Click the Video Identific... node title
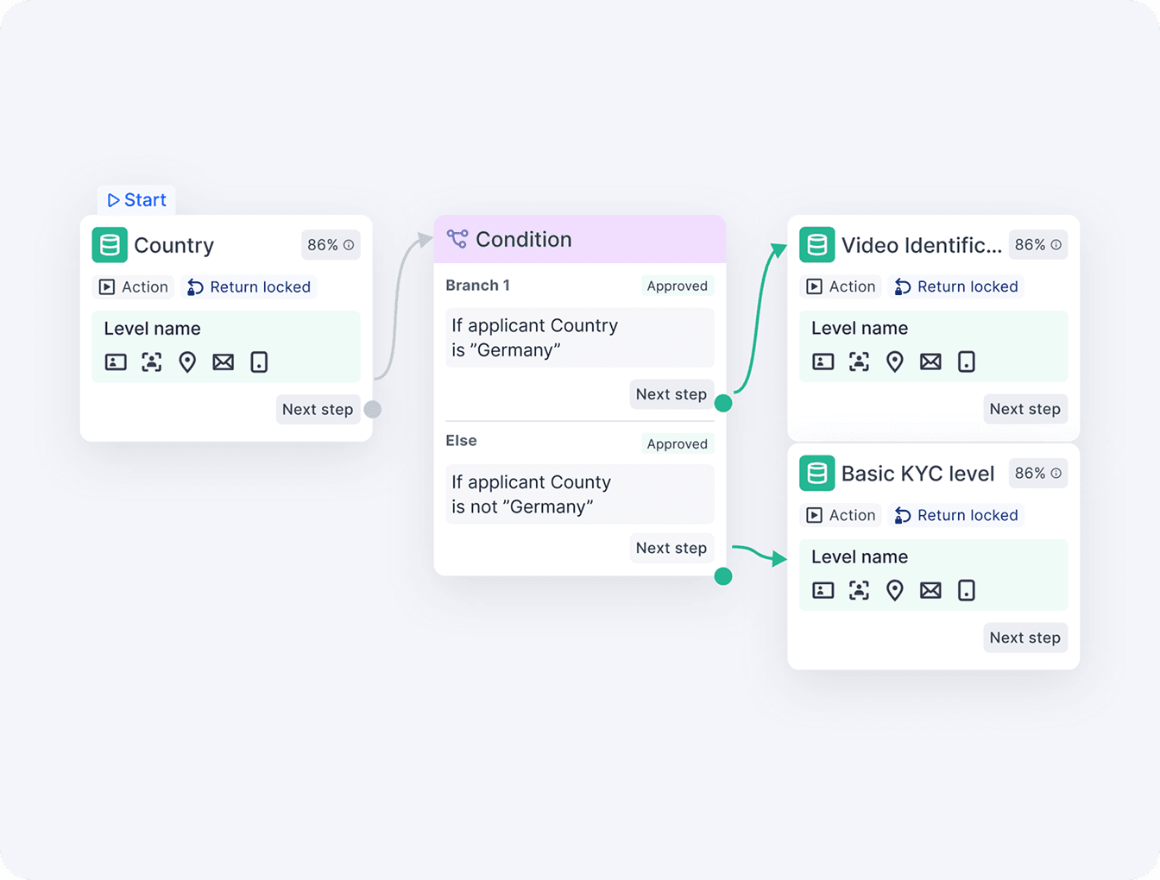Image resolution: width=1160 pixels, height=880 pixels. 922,245
